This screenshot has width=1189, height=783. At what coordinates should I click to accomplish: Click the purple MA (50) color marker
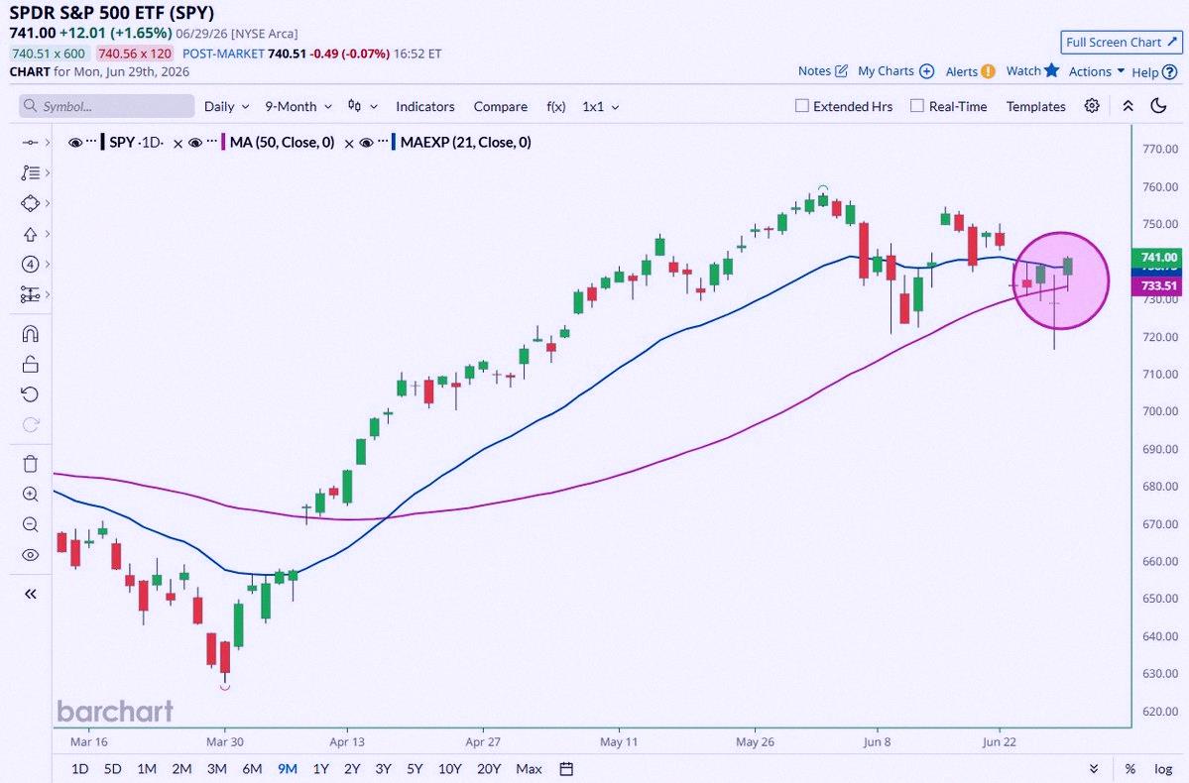click(223, 142)
